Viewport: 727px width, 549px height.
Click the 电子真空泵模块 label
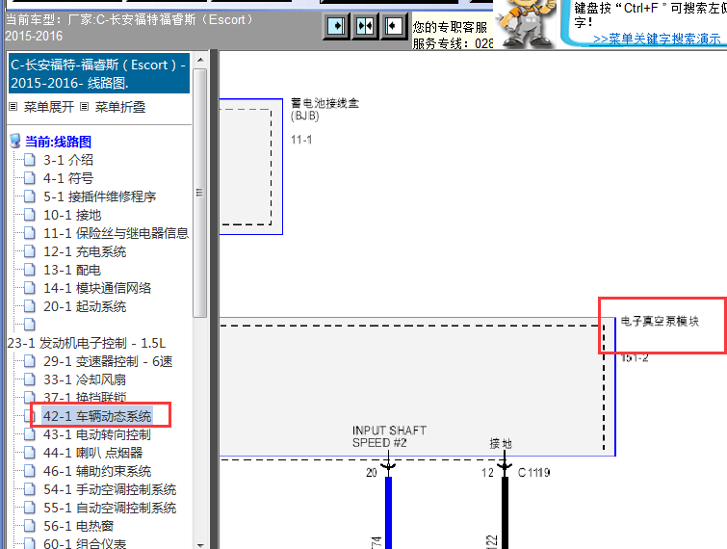click(x=660, y=322)
